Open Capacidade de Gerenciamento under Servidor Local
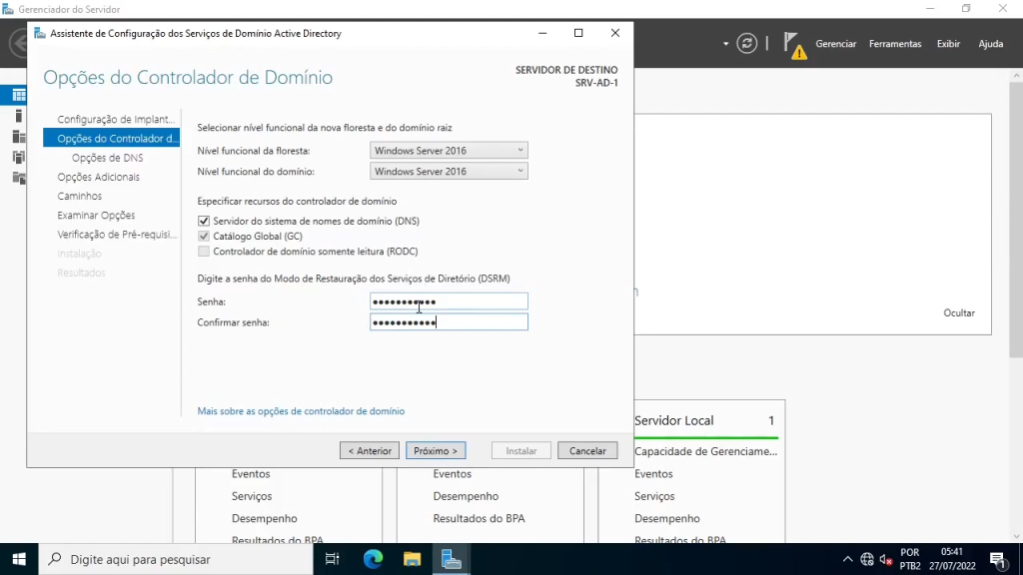 pos(706,451)
